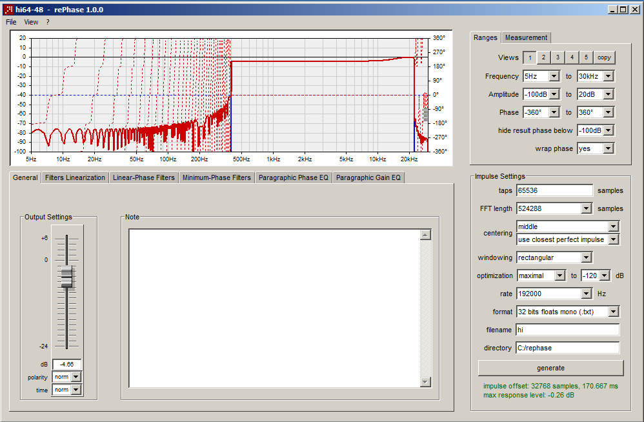Click the Note scrollbar down arrow

click(x=425, y=382)
